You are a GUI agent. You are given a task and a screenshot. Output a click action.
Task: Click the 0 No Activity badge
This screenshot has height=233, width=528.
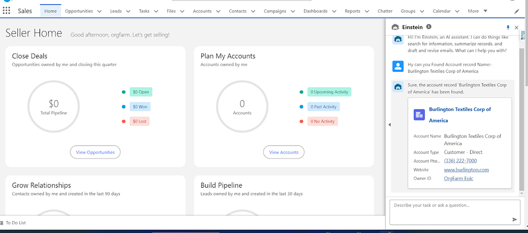[323, 122]
